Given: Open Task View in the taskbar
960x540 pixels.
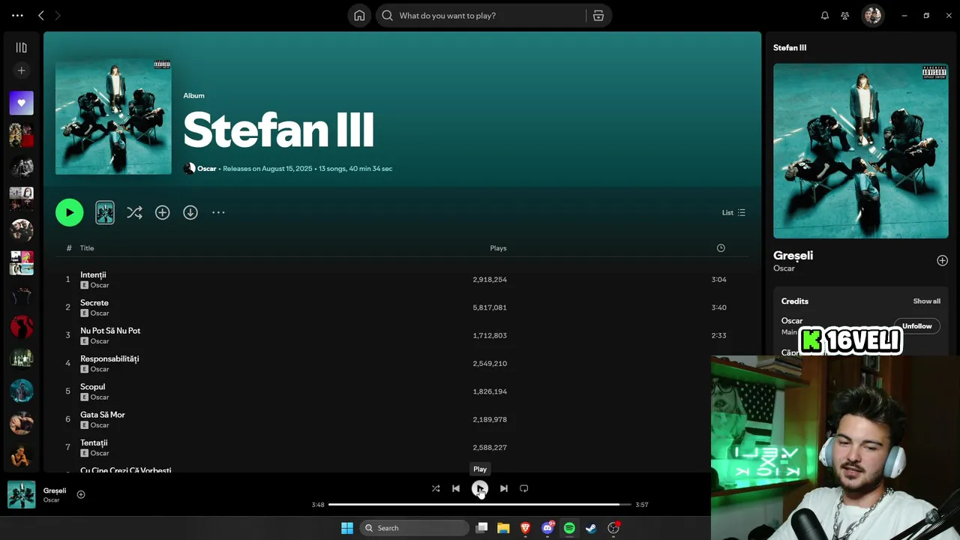Looking at the screenshot, I should (x=481, y=528).
